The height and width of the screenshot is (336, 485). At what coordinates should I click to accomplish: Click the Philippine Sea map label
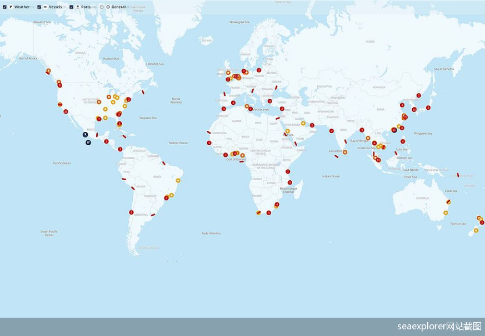[423, 134]
